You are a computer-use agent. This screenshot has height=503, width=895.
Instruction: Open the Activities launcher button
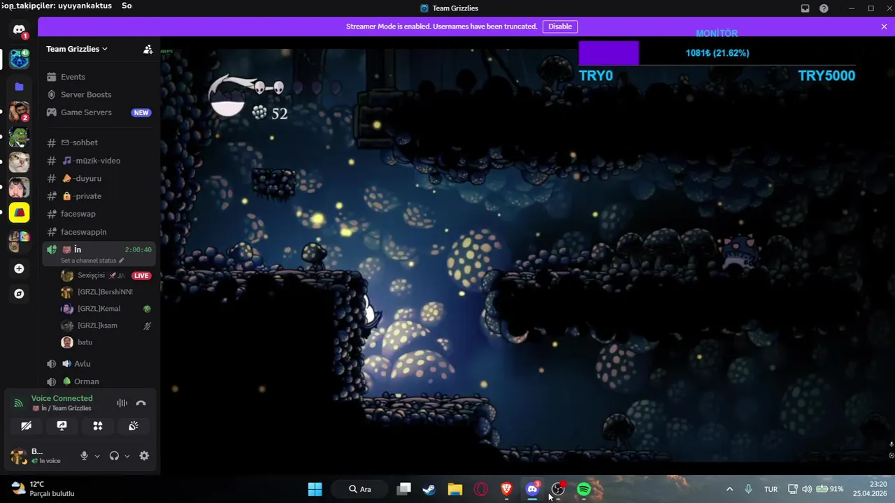coord(98,426)
